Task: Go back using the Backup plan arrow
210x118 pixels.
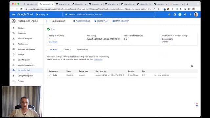Action: (47, 21)
